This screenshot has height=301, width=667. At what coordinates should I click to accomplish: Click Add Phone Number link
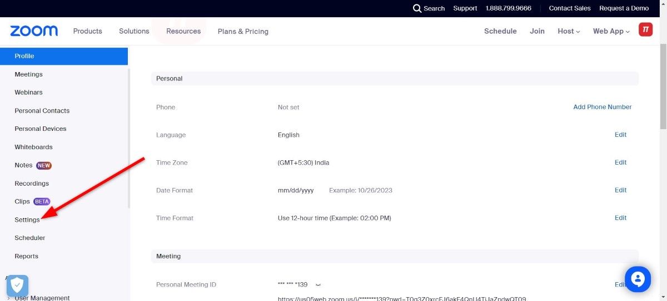point(602,107)
